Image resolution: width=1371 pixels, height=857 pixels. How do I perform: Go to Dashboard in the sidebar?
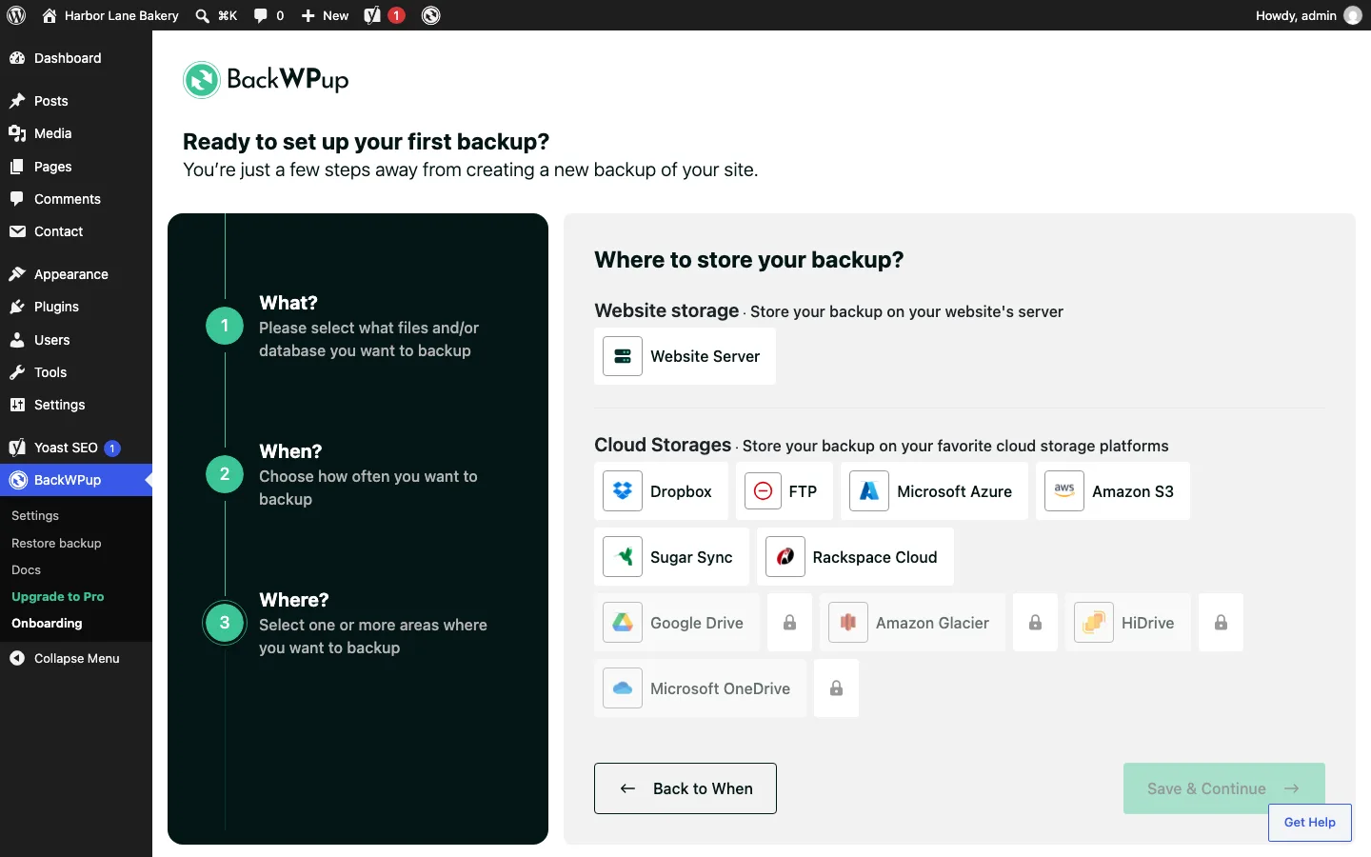pyautogui.click(x=76, y=58)
